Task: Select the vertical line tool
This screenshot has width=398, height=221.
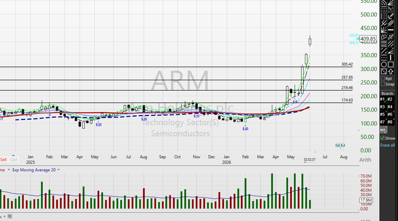Action: [x=390, y=57]
